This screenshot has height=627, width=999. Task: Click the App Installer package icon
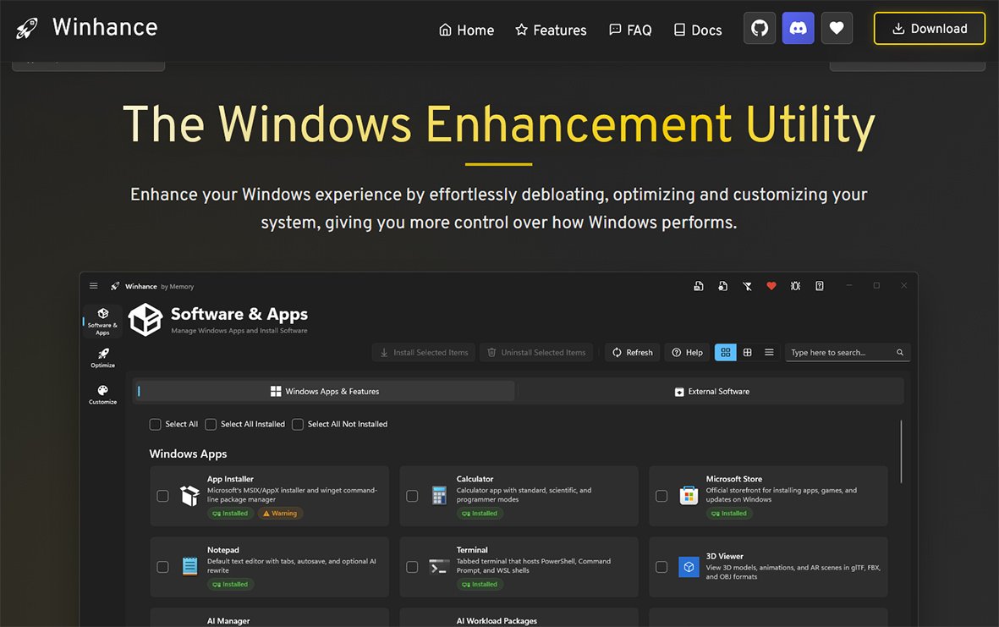[189, 496]
